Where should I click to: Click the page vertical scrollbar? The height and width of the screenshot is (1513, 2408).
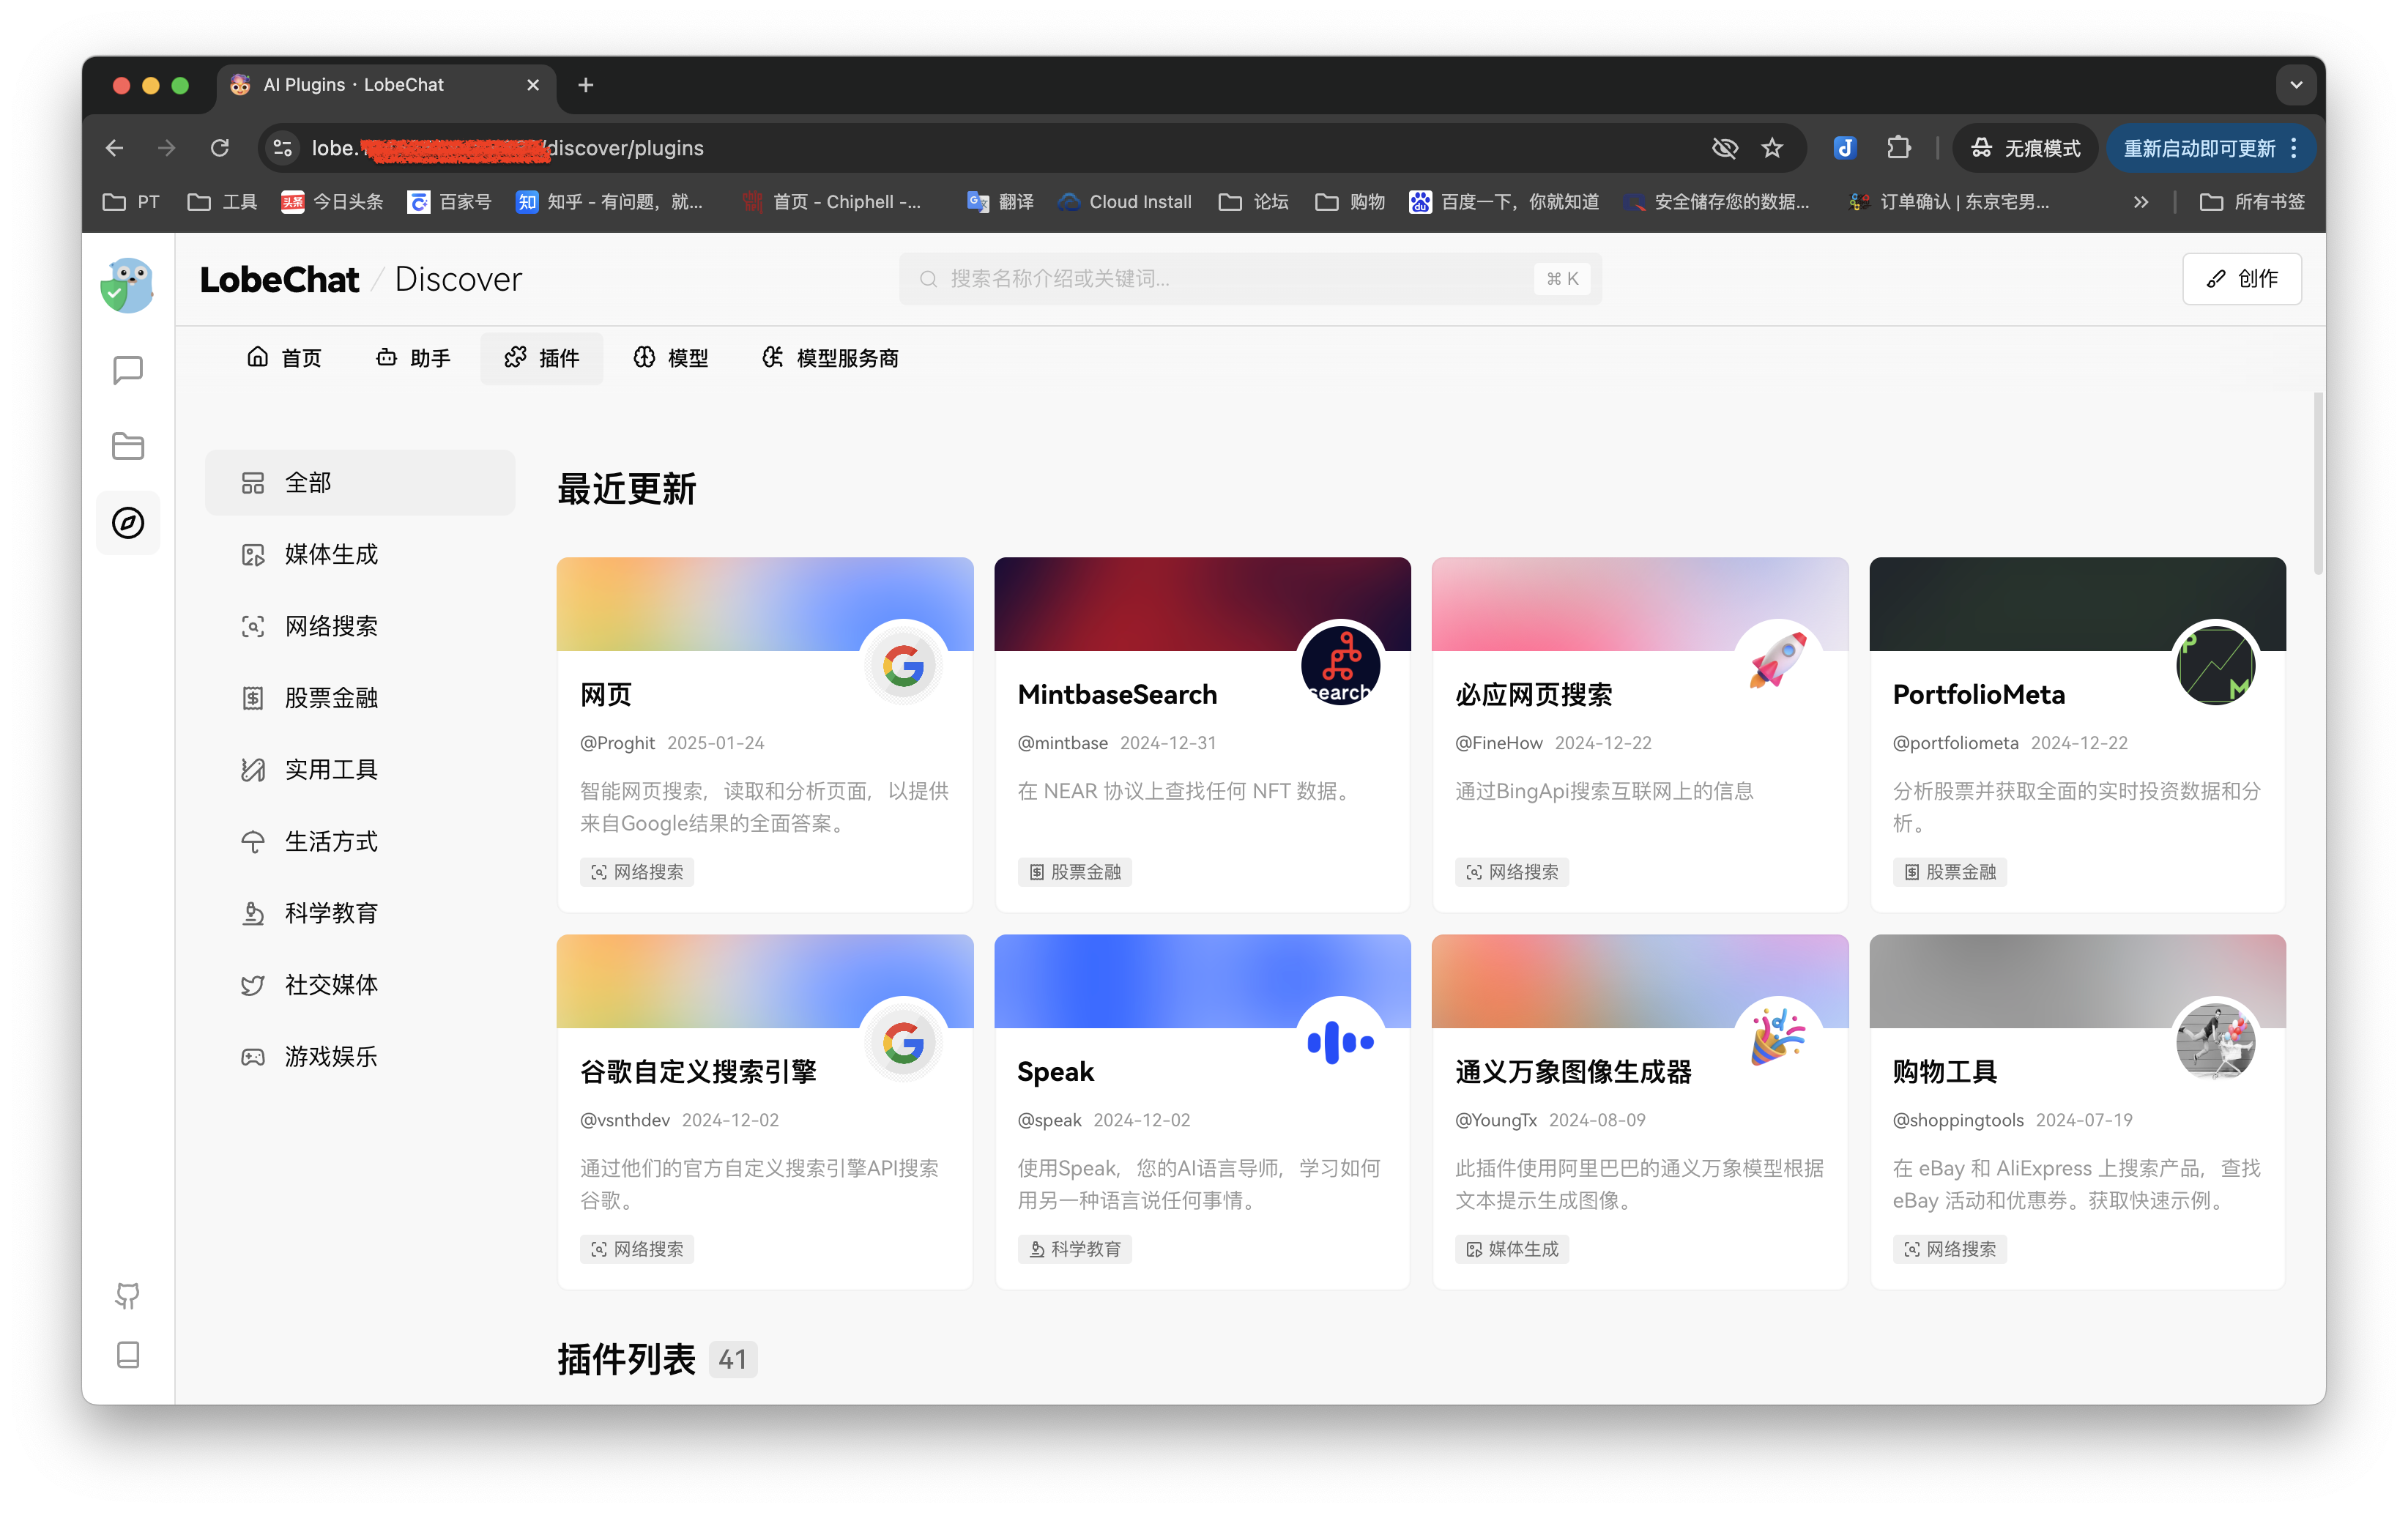tap(2317, 484)
